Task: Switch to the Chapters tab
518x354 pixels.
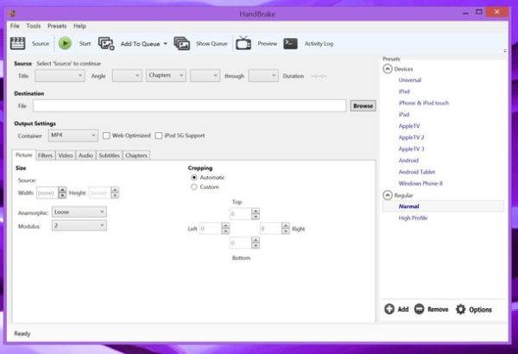Action: tap(136, 155)
